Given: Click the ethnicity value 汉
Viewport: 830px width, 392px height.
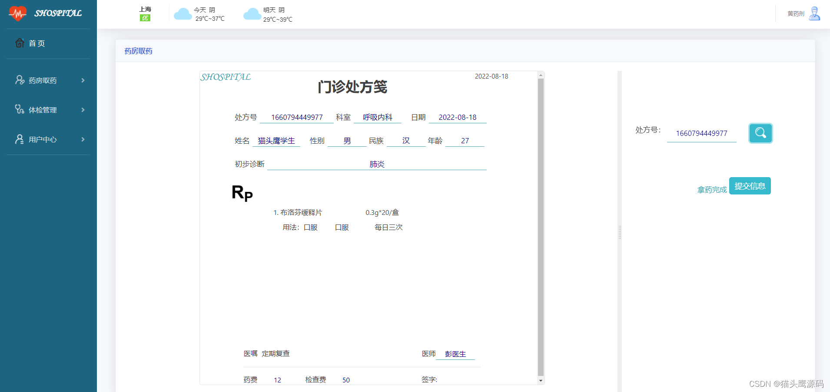Looking at the screenshot, I should pyautogui.click(x=406, y=141).
